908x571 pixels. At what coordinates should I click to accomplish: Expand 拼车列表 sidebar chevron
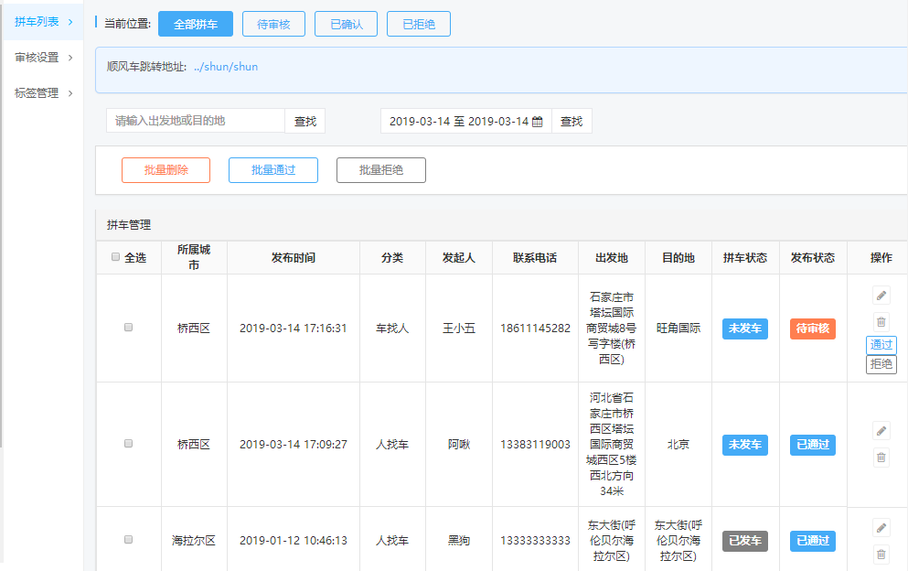coord(70,22)
